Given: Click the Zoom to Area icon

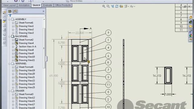Looking at the screenshot, I should [108, 6].
